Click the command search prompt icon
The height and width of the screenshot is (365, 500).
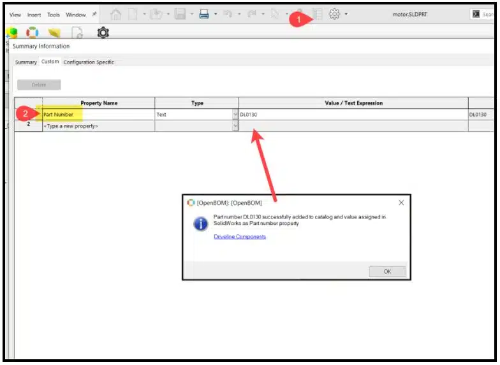click(476, 14)
